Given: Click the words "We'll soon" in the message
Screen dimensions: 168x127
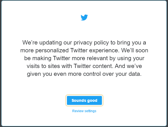Looking at the screenshot, I should [x=135, y=50].
